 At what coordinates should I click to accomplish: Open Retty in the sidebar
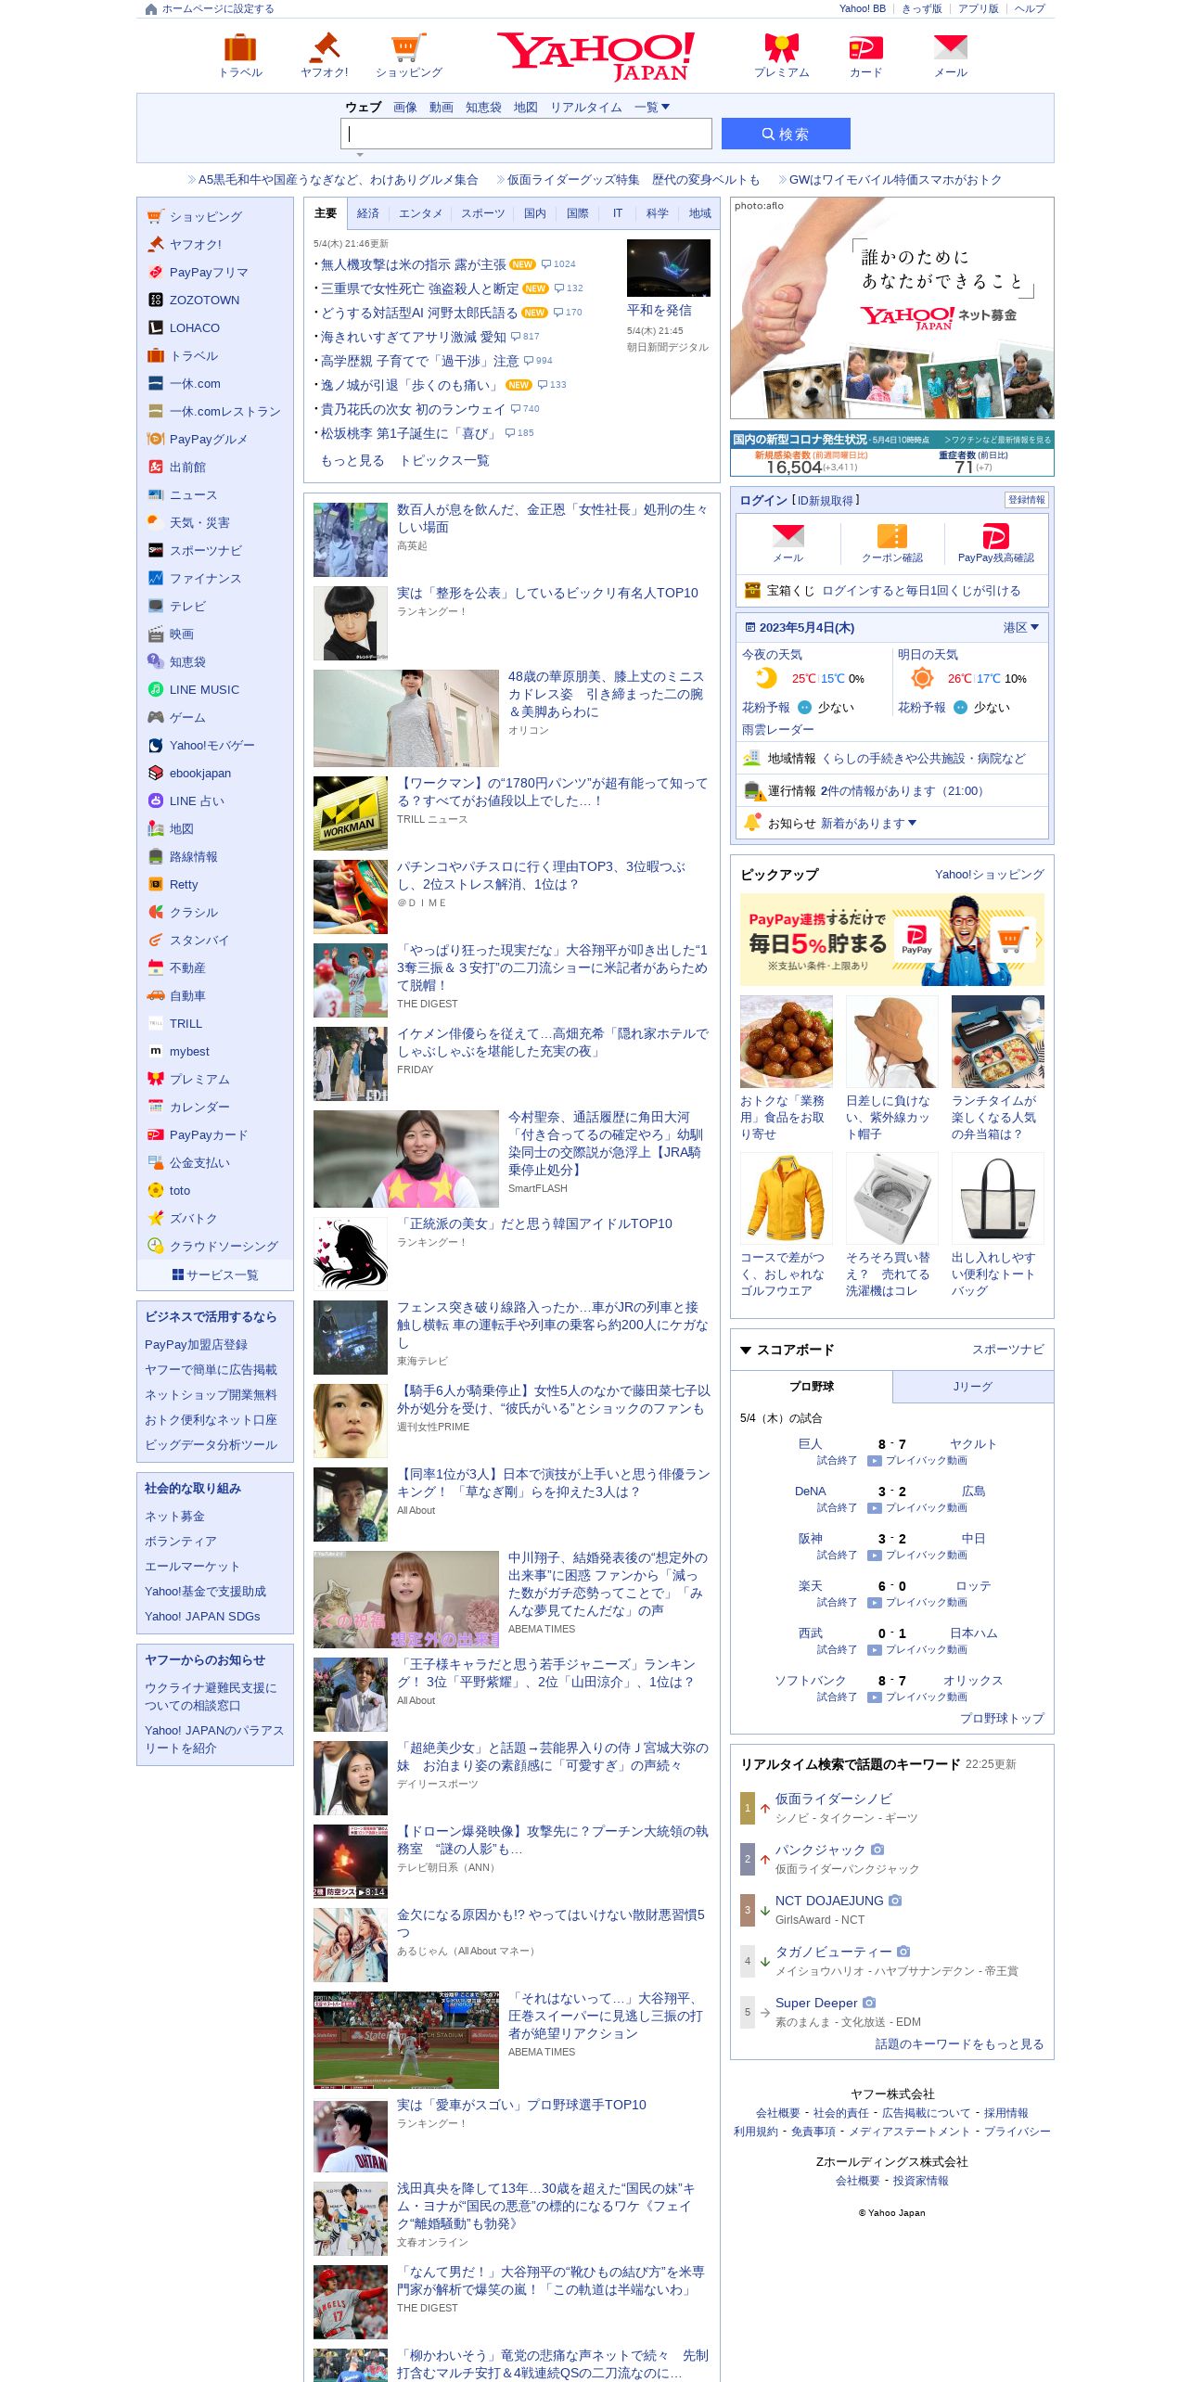(x=184, y=885)
